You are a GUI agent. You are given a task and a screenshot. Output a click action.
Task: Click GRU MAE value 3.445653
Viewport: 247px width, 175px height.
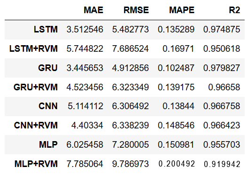coord(85,68)
